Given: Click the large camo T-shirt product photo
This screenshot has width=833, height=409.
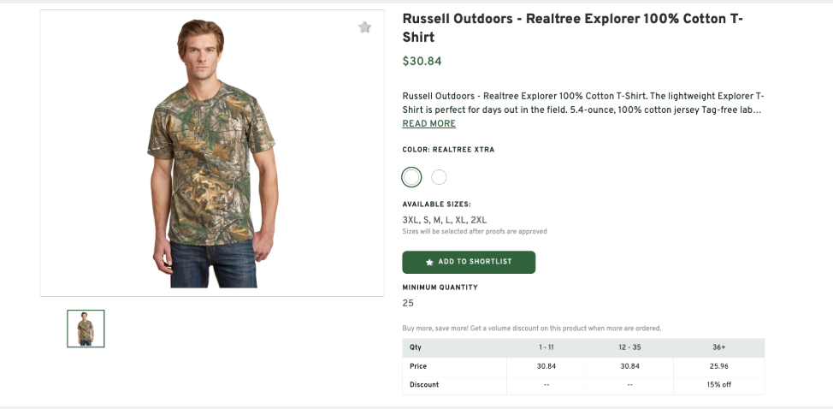Looking at the screenshot, I should [x=211, y=154].
